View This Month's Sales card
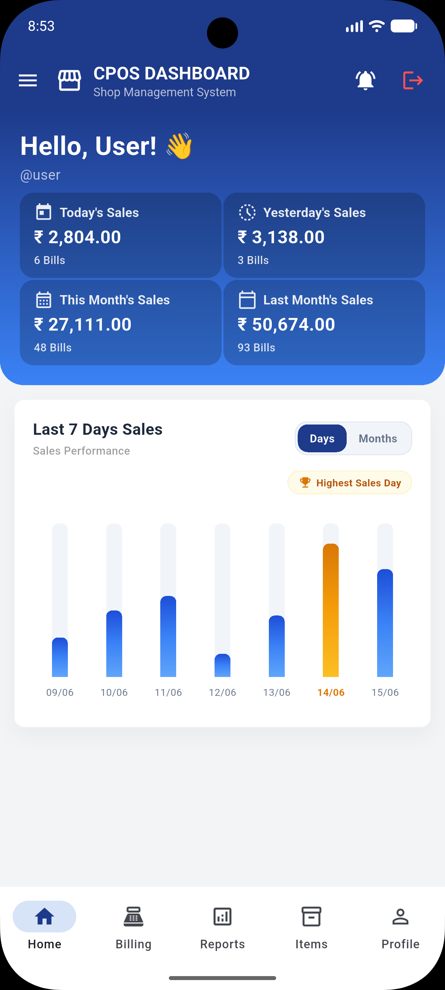Viewport: 445px width, 990px height. (x=121, y=322)
